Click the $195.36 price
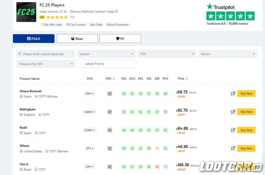Viewport: 265px width, 175px height. click(x=183, y=165)
